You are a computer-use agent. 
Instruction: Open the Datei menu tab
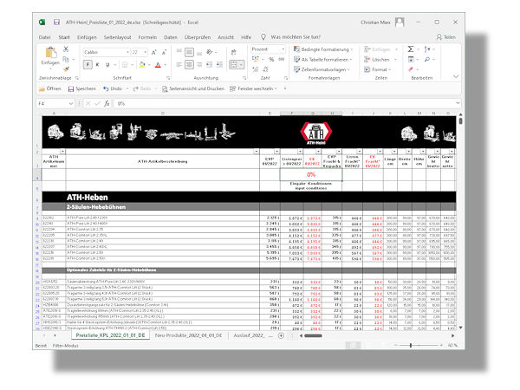44,37
